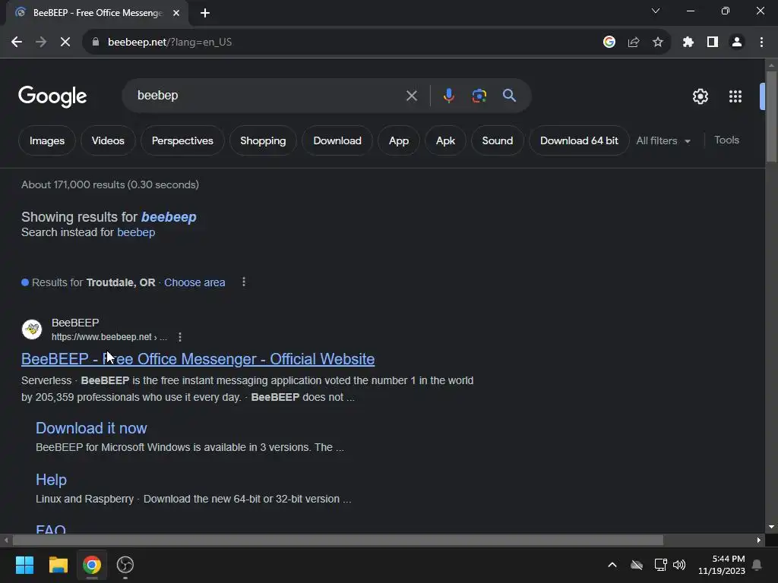This screenshot has height=583, width=778.
Task: Show hidden system tray icons
Action: (x=612, y=565)
